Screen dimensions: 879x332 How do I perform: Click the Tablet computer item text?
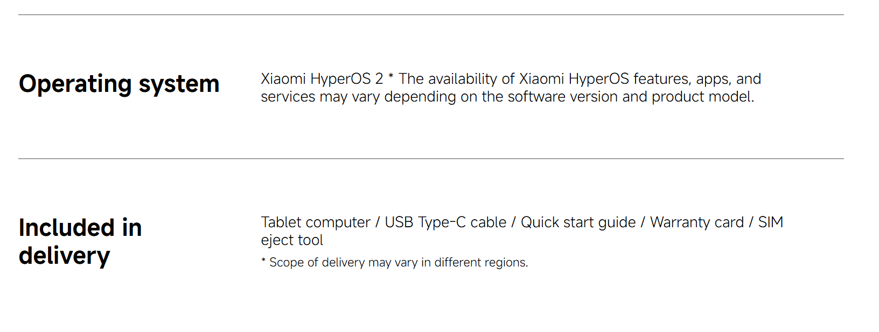pos(316,222)
